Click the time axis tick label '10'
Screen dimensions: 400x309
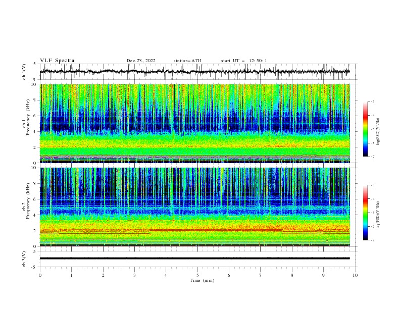[x=355, y=275]
